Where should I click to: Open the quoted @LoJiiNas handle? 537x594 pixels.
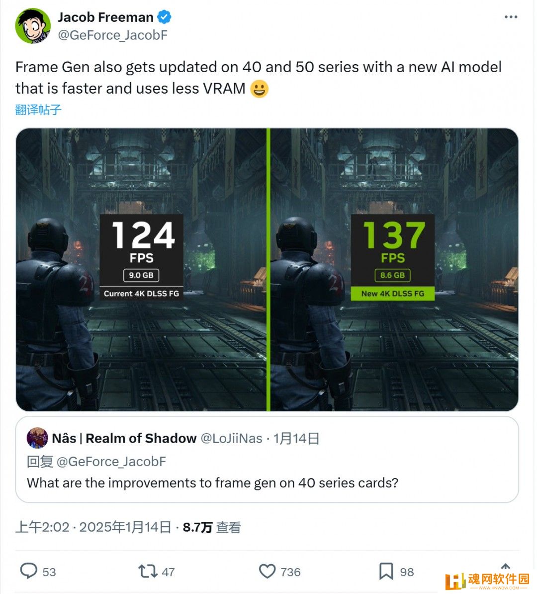pyautogui.click(x=231, y=438)
